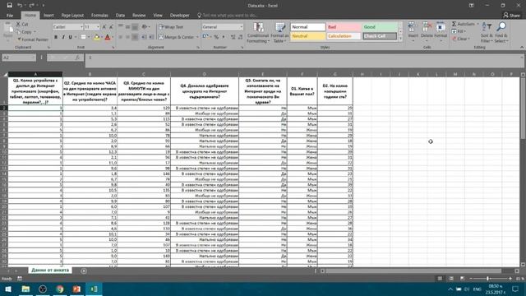Image resolution: width=526 pixels, height=296 pixels.
Task: Apply the Check Cell style
Action: click(380, 36)
